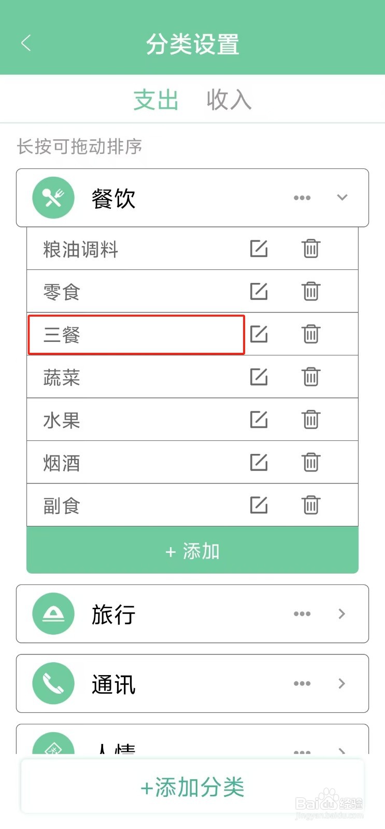Expand the 旅行 category

(342, 614)
